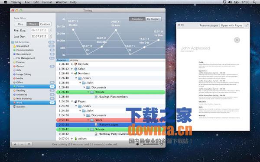Show the Timeline chart view
This screenshot has width=260, height=162.
(x=137, y=19)
